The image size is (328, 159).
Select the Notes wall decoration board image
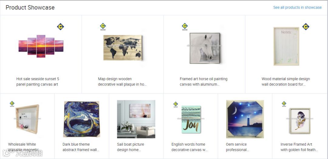pos(286,46)
